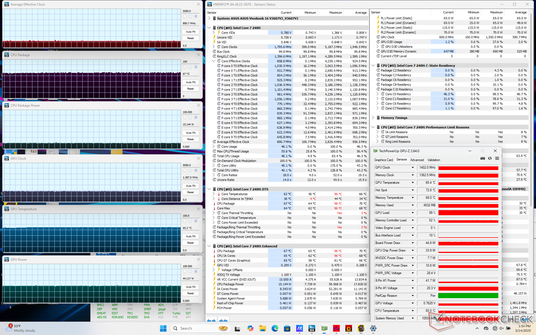The image size is (536, 335).
Task: Open the Settings gear on the taskbar
Action: 373,328
